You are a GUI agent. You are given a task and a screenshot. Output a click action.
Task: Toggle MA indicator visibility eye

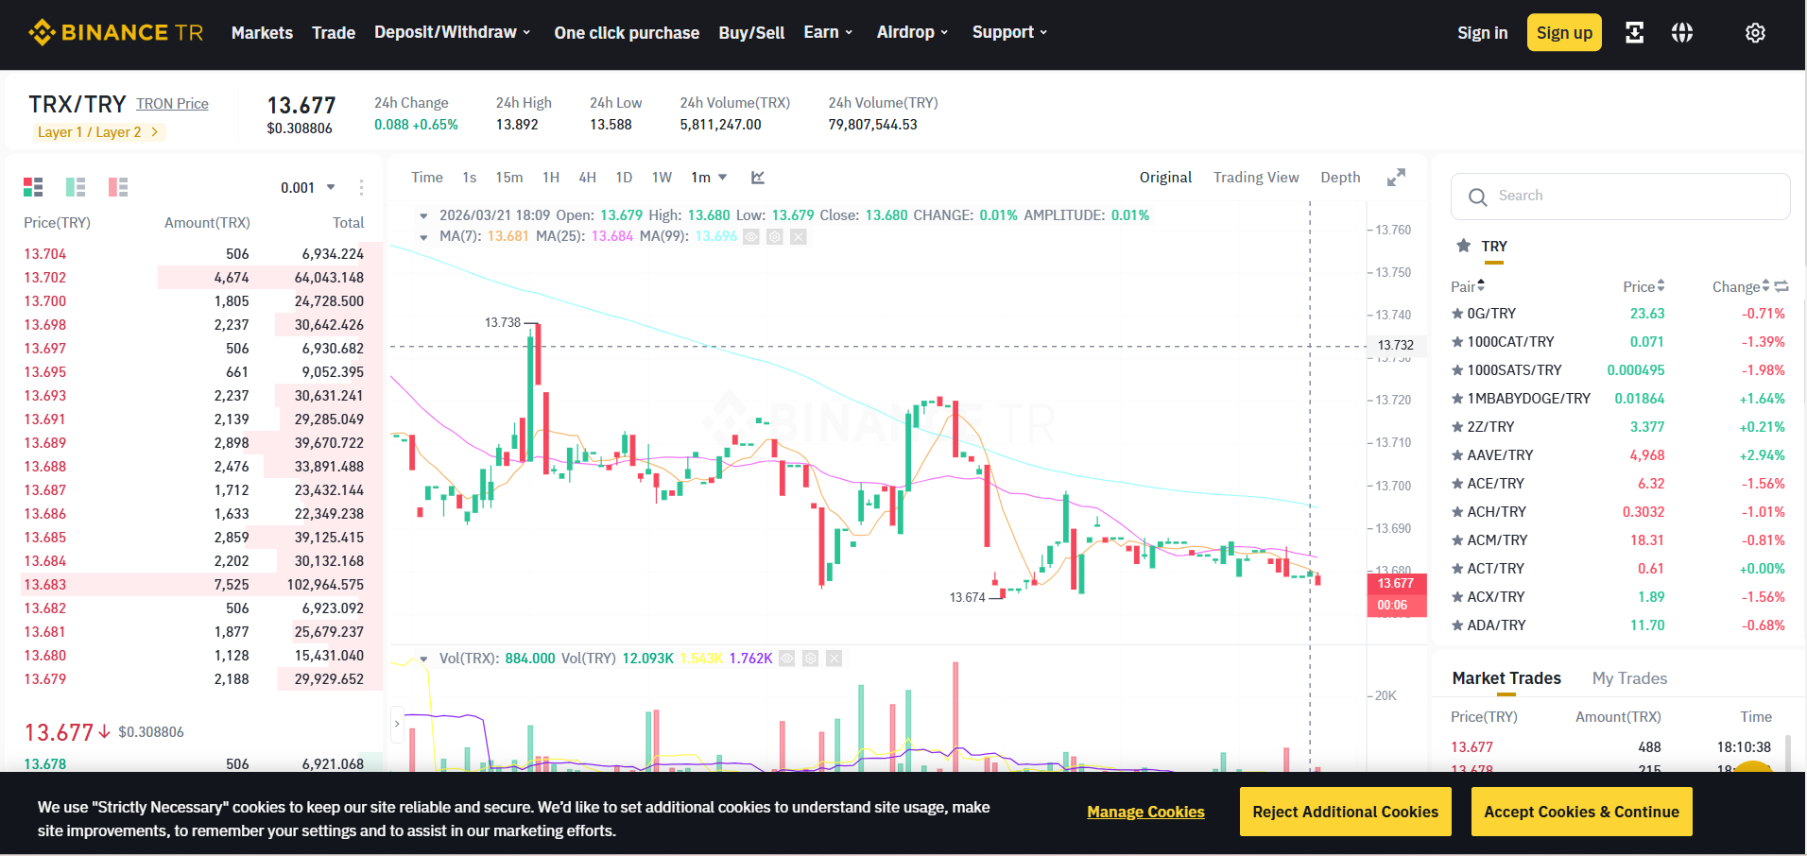(x=751, y=237)
